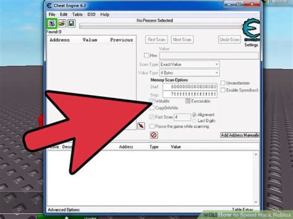Click the Start address input field
293x219 pixels.
pos(190,87)
